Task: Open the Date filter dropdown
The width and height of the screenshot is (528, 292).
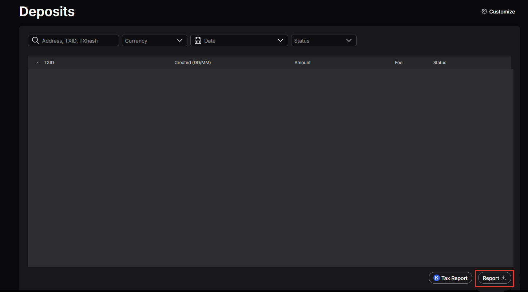Action: [239, 40]
